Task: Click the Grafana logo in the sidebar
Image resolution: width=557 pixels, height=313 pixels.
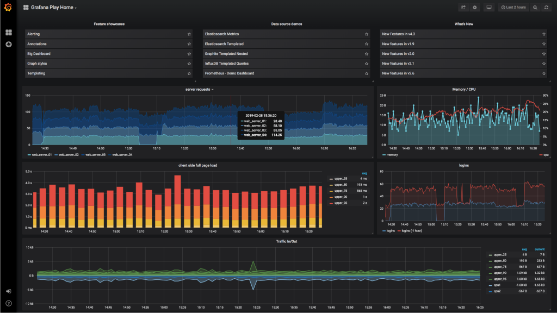Action: (x=8, y=7)
